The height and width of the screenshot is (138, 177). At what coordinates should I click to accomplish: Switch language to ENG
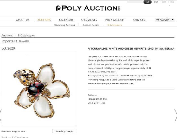[156, 2]
